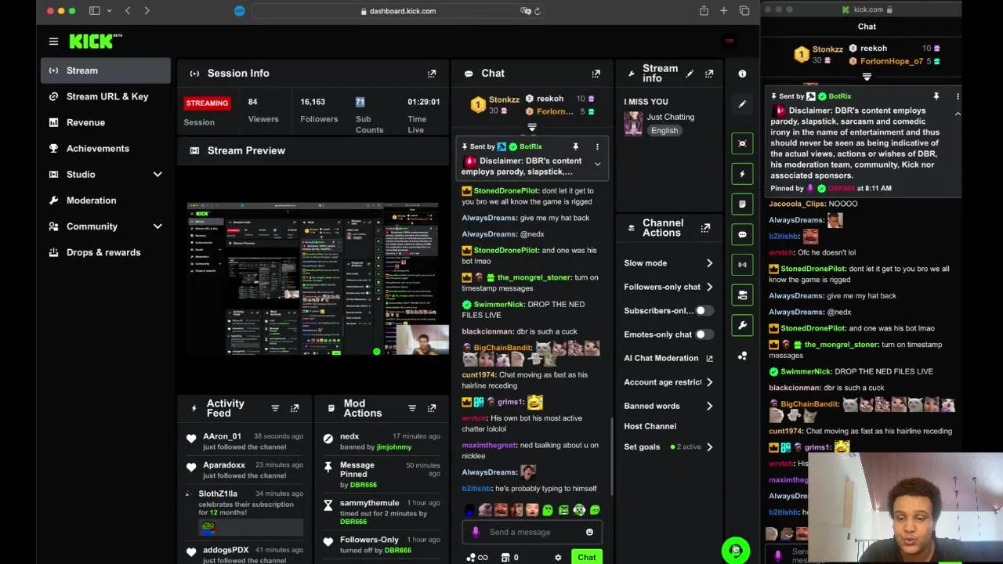Toggle the chat bubble icon in right rail
Viewport: 1003px width, 564px height.
point(742,234)
